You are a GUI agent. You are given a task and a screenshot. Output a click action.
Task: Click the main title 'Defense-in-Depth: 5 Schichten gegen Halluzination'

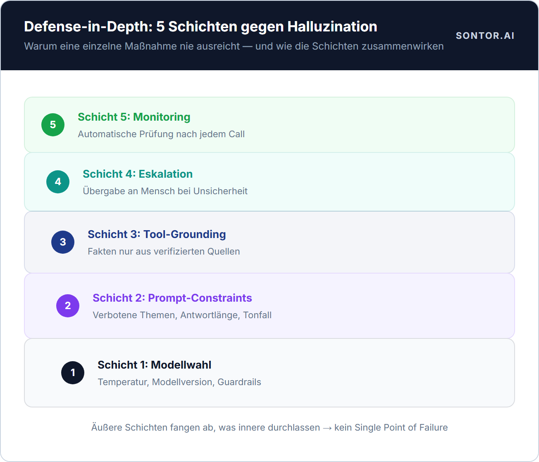(200, 26)
